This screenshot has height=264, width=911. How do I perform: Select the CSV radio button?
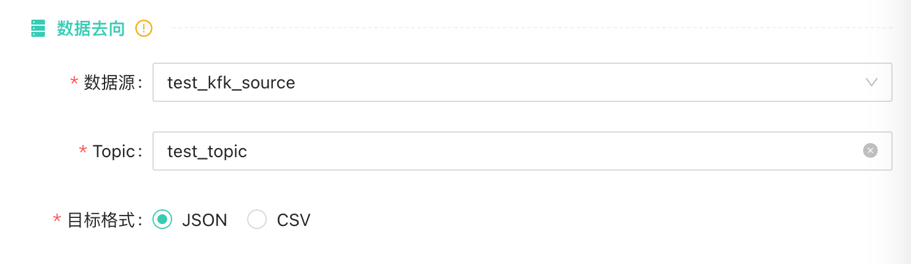coord(257,219)
